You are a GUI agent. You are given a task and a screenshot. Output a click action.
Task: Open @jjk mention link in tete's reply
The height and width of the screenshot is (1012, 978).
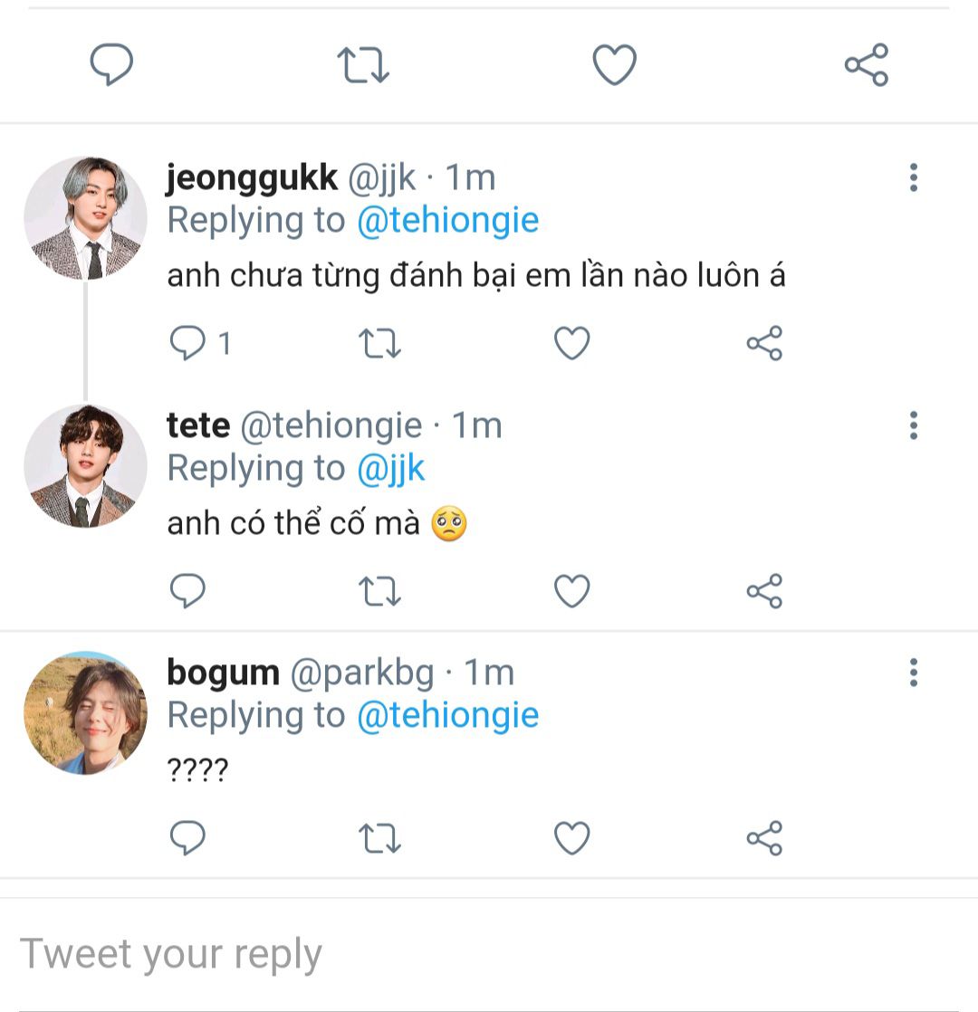pos(390,469)
